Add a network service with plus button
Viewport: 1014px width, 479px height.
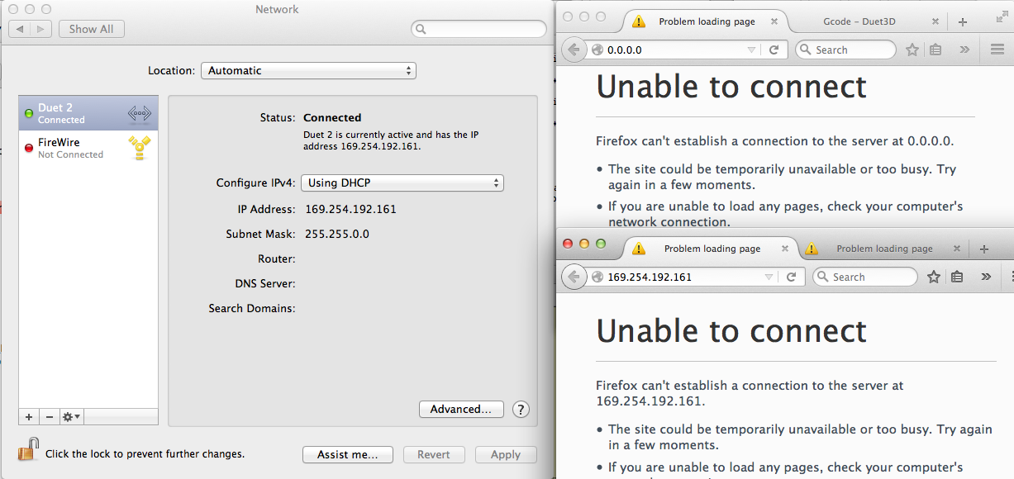(29, 417)
